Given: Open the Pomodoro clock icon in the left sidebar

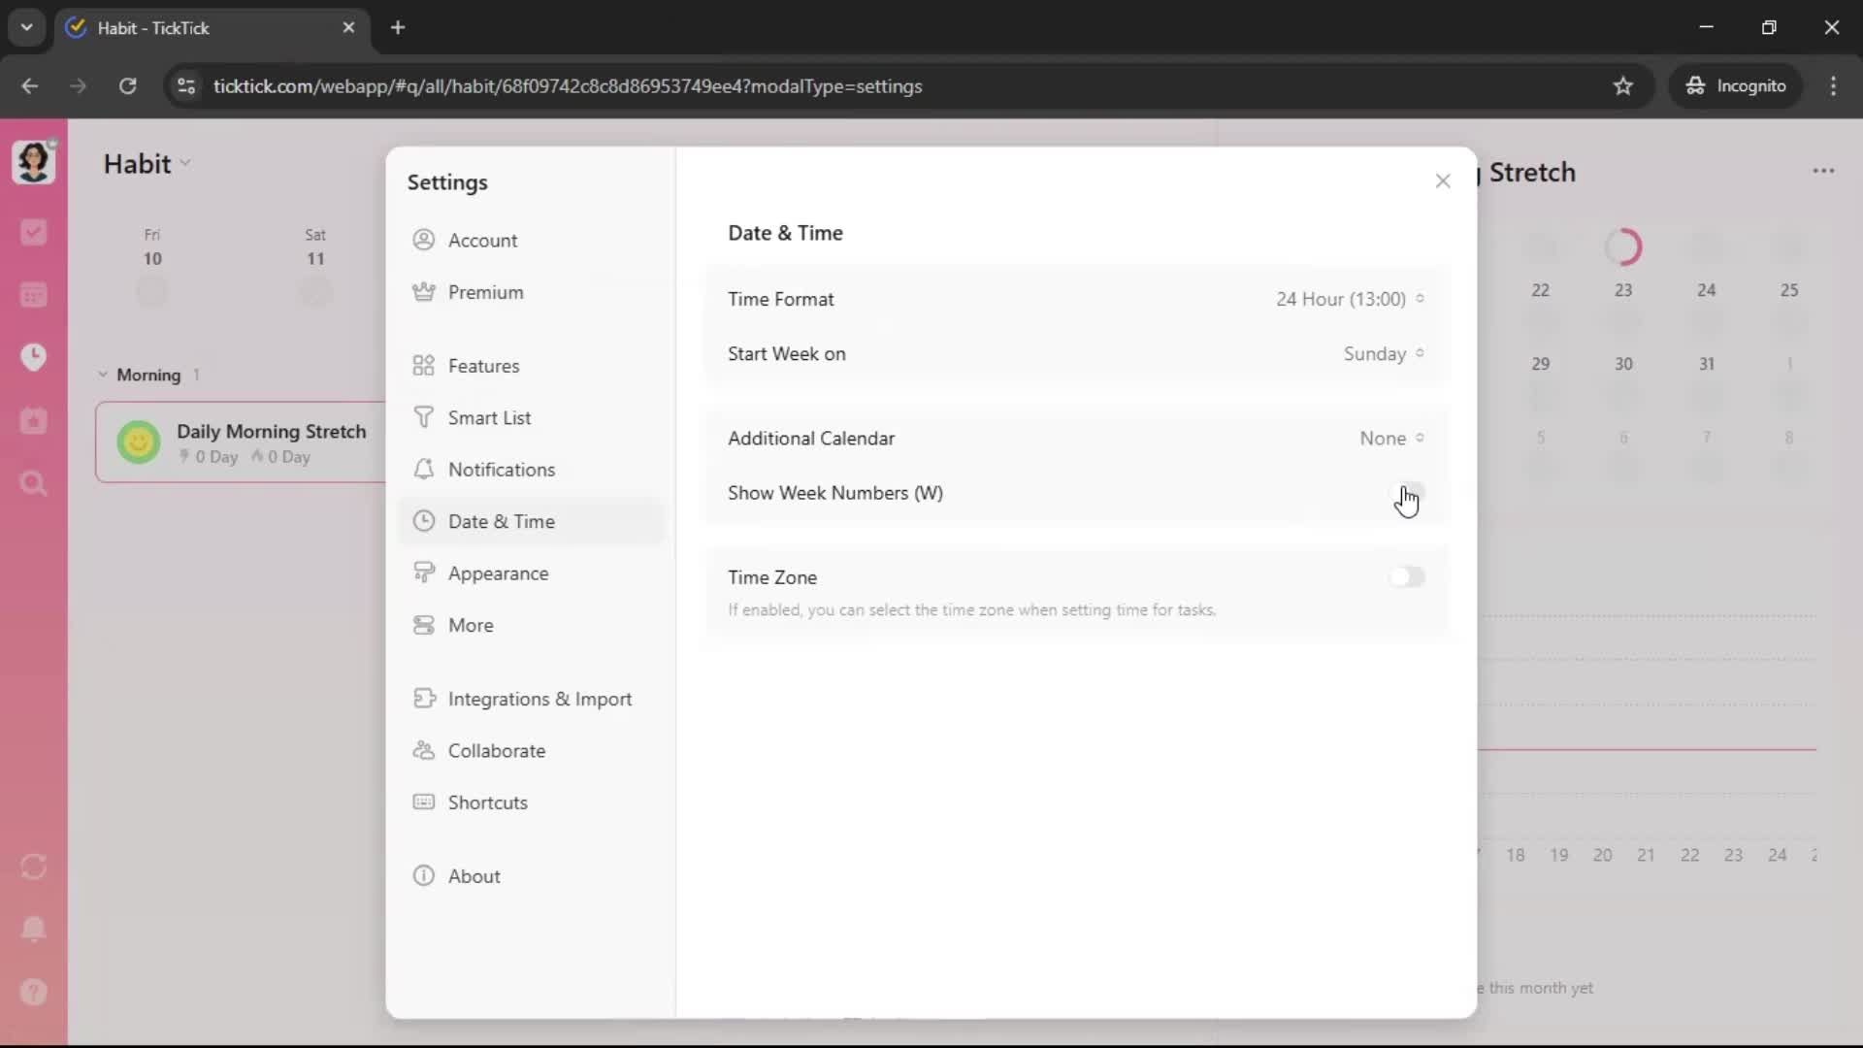Looking at the screenshot, I should click(x=33, y=357).
